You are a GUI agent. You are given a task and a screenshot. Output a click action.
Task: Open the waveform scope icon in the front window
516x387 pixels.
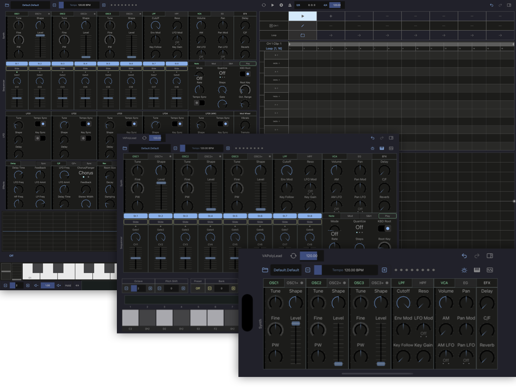pyautogui.click(x=490, y=270)
